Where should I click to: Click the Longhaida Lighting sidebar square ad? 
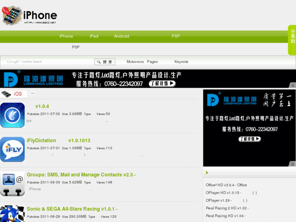point(249,128)
